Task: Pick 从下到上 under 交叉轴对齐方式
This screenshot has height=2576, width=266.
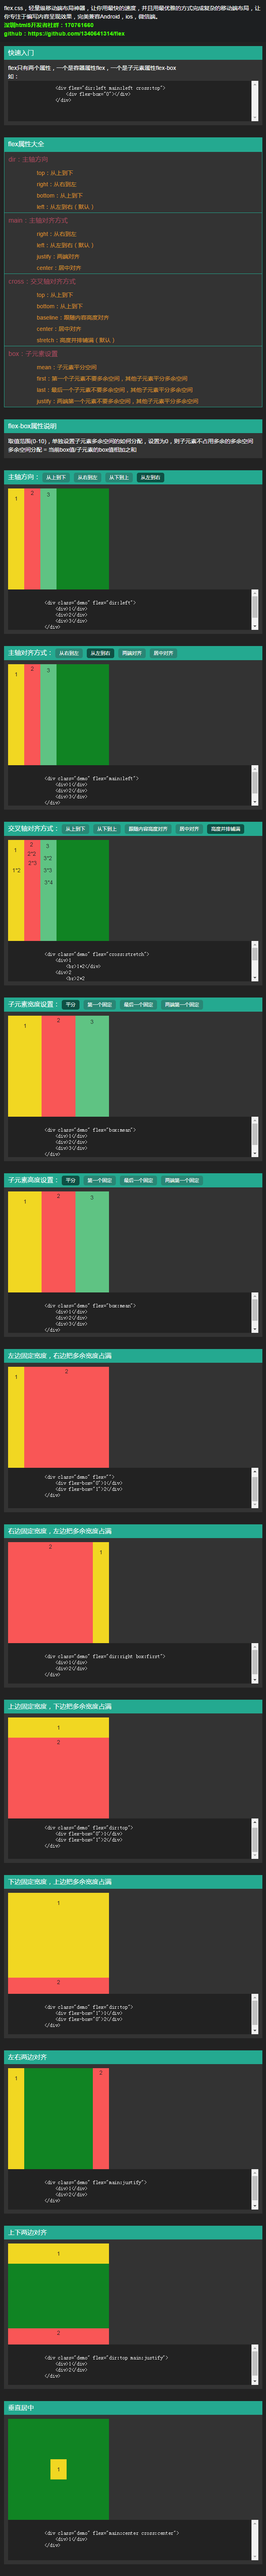Action: (107, 829)
